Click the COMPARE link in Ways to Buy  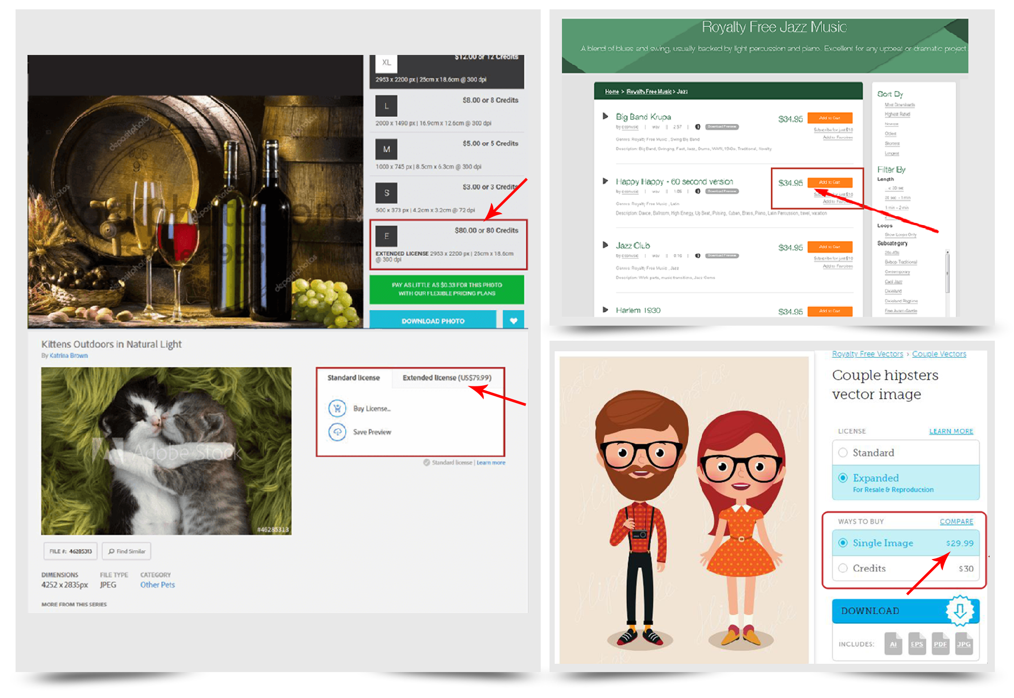click(956, 521)
